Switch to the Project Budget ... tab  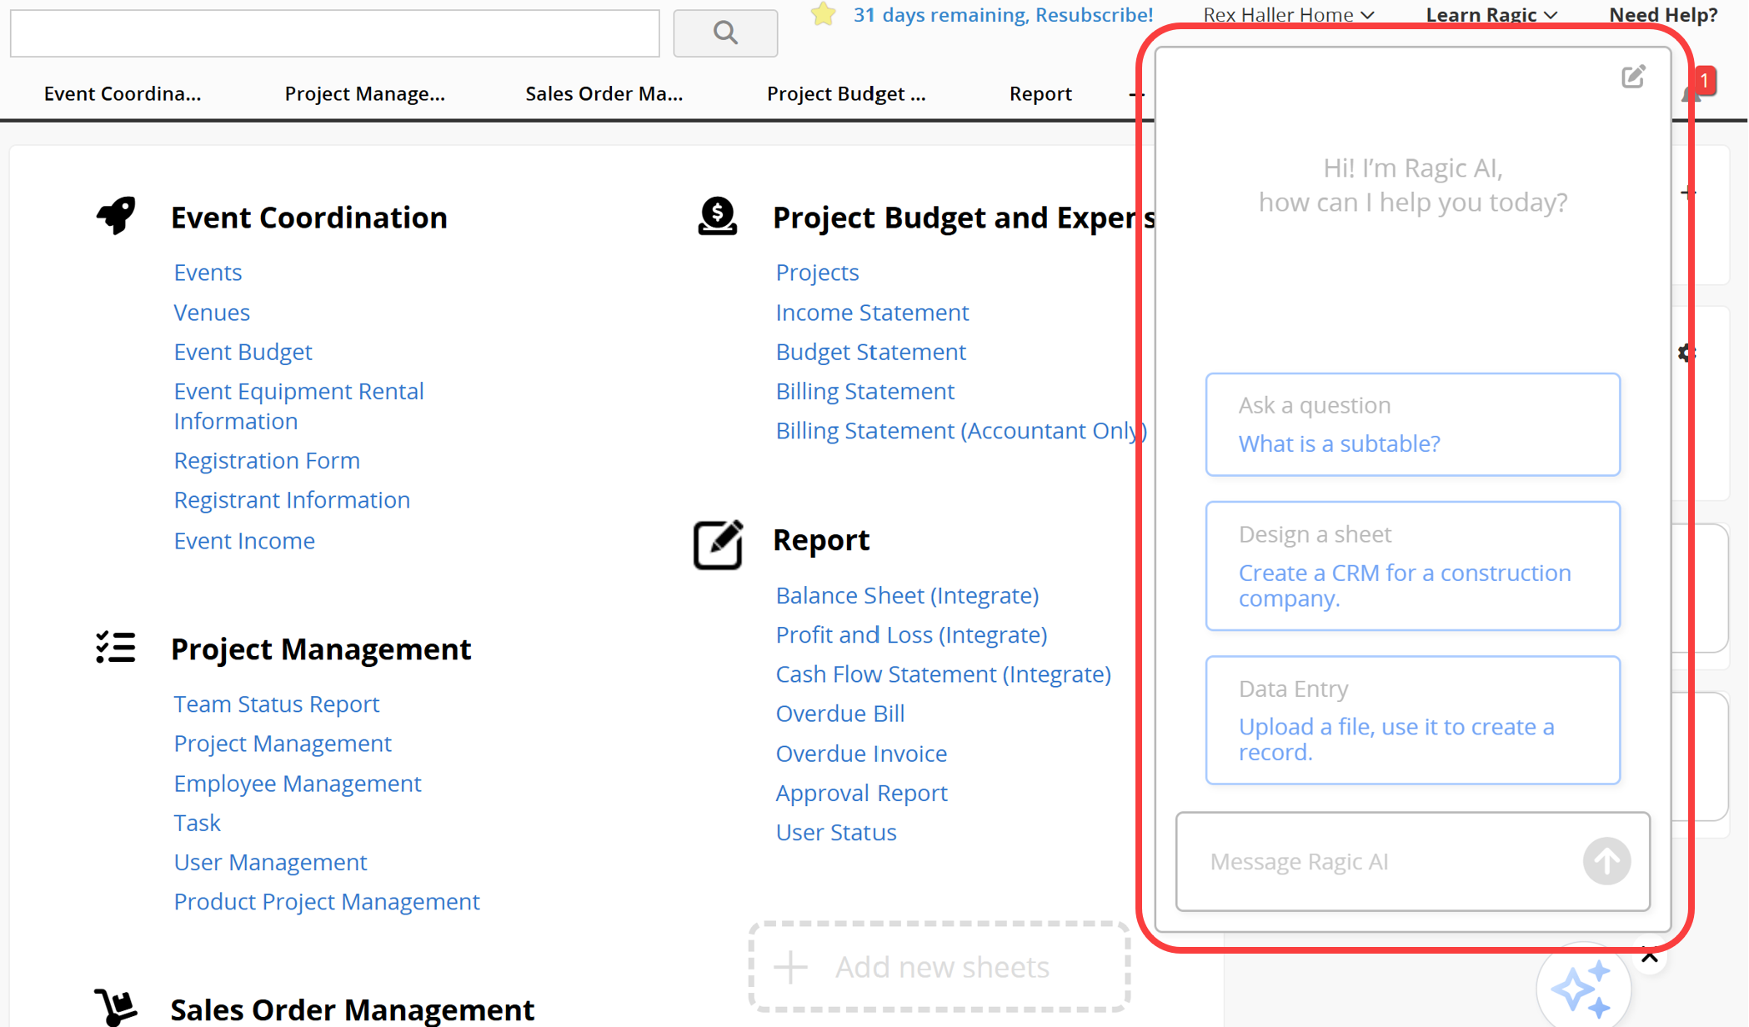point(846,93)
